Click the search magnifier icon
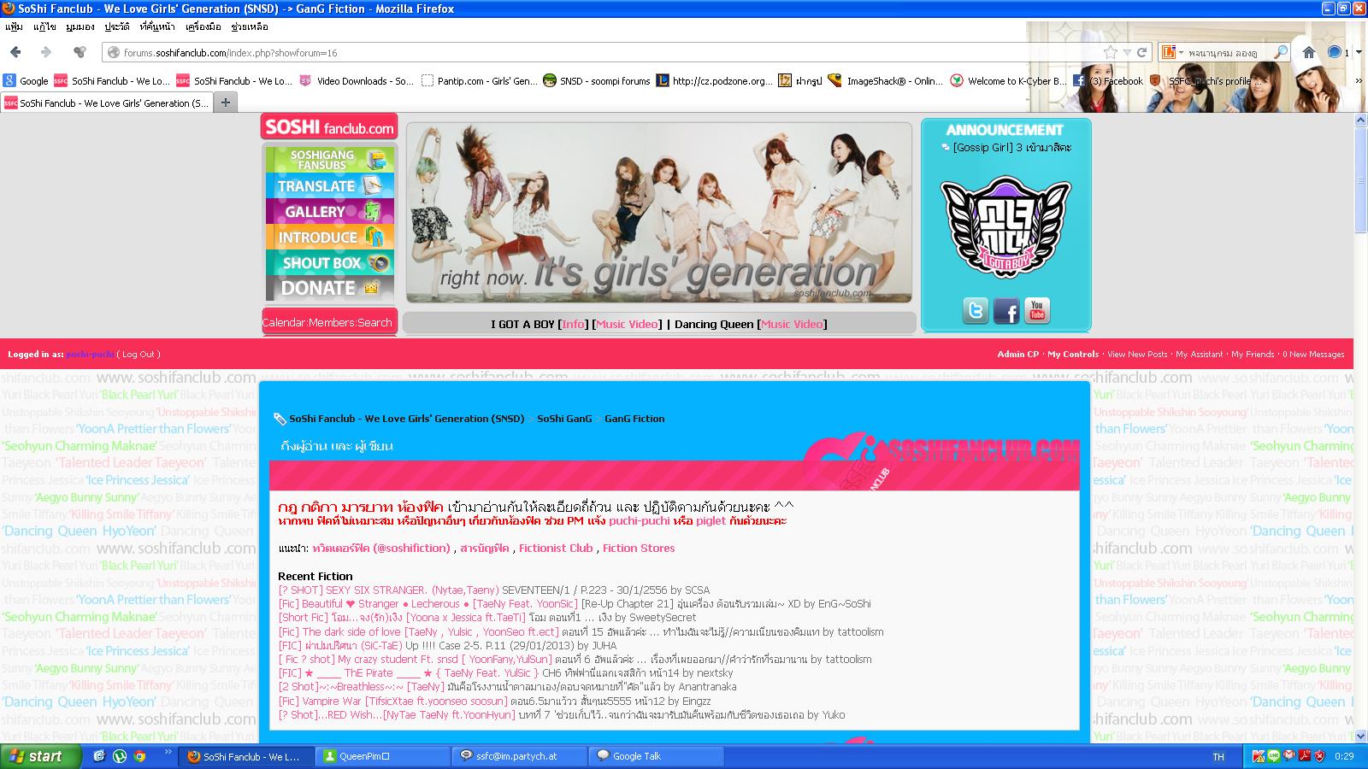1368x769 pixels. click(1280, 52)
